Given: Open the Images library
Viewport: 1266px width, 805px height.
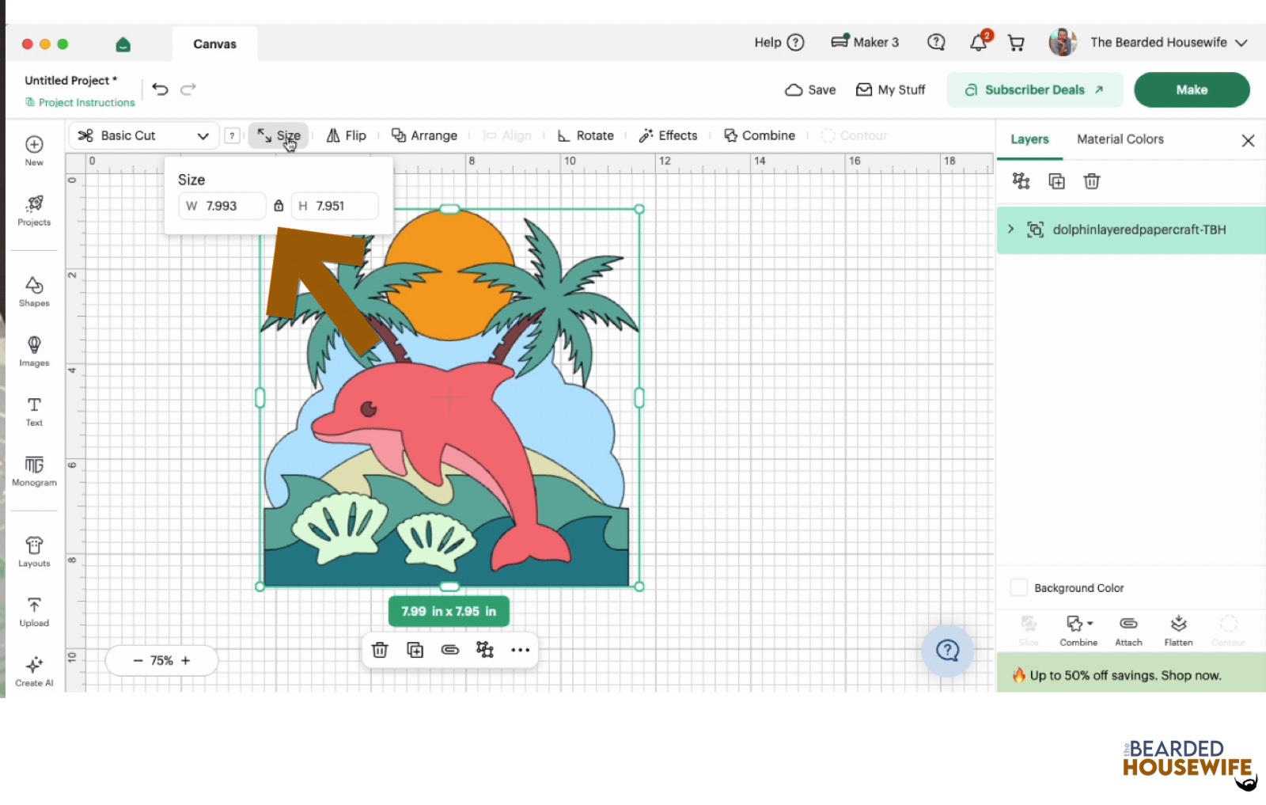Looking at the screenshot, I should (x=34, y=351).
